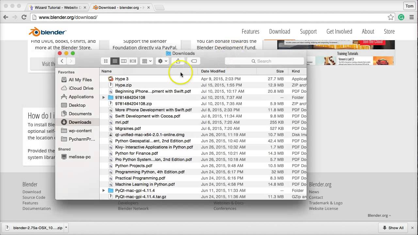
Task: Open Download in Blender navigation
Action: click(x=280, y=31)
